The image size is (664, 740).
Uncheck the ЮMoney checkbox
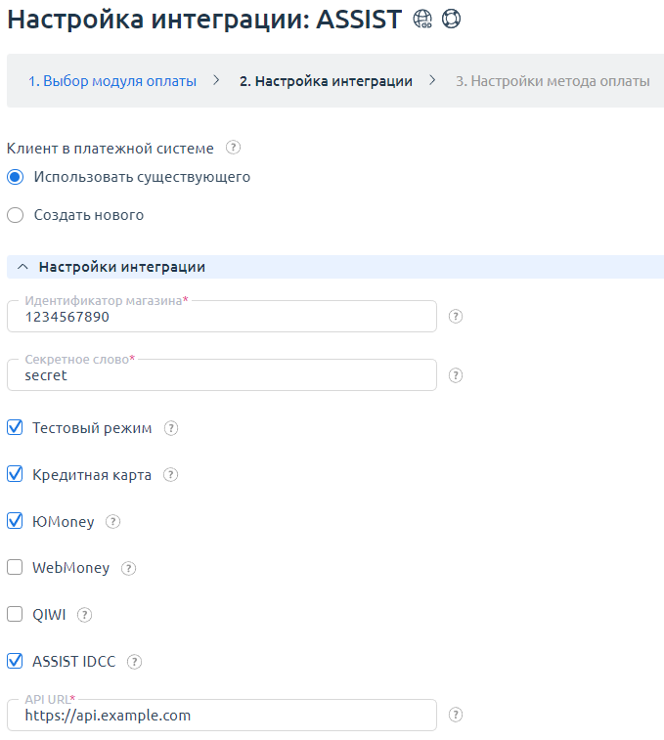(15, 521)
